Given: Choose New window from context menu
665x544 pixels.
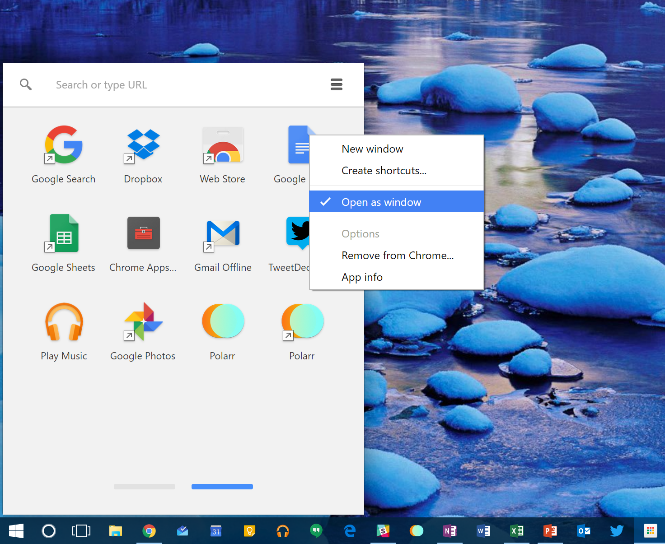Looking at the screenshot, I should (397, 149).
